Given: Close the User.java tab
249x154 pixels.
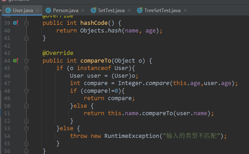Looking at the screenshot, I should pos(37,10).
